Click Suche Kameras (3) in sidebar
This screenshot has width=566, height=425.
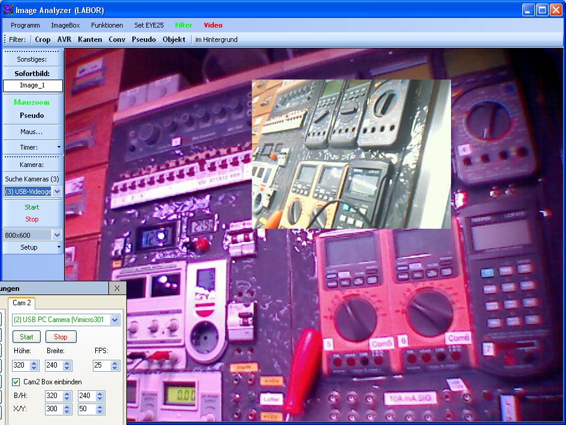[x=32, y=179]
